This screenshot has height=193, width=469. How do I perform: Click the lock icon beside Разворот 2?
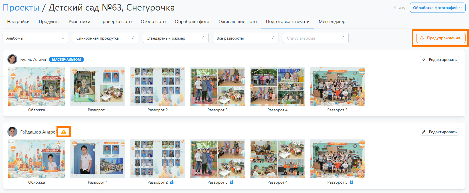(172, 182)
